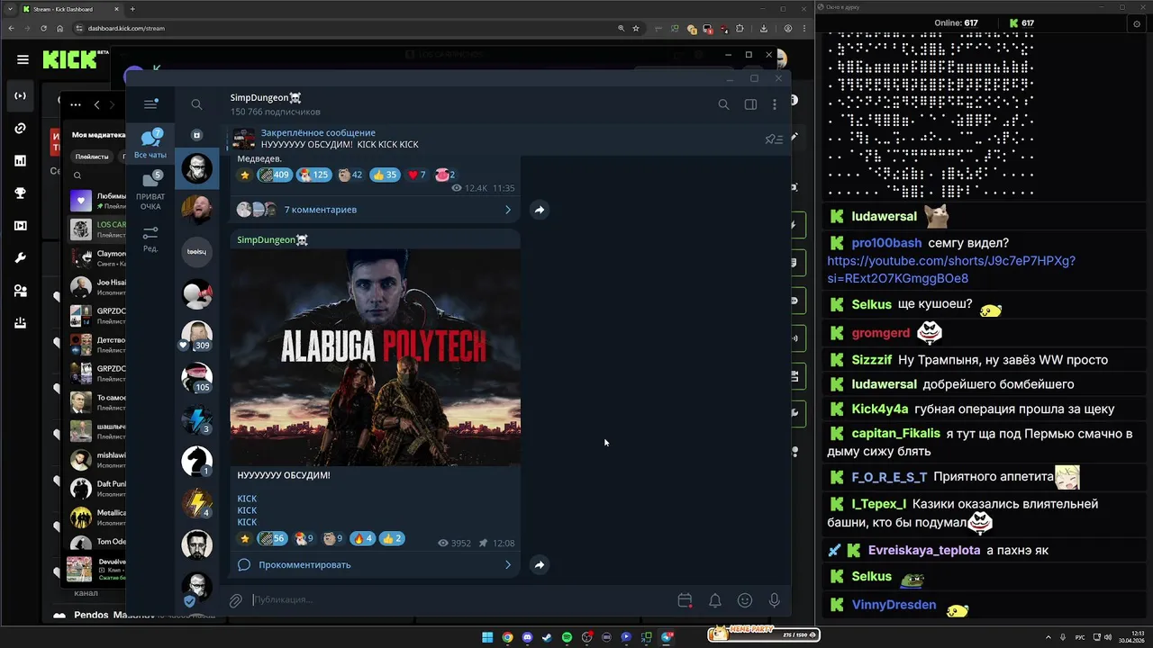Viewport: 1153px width, 648px height.
Task: Open the Chrome tab search dropdown
Action: tap(9, 9)
